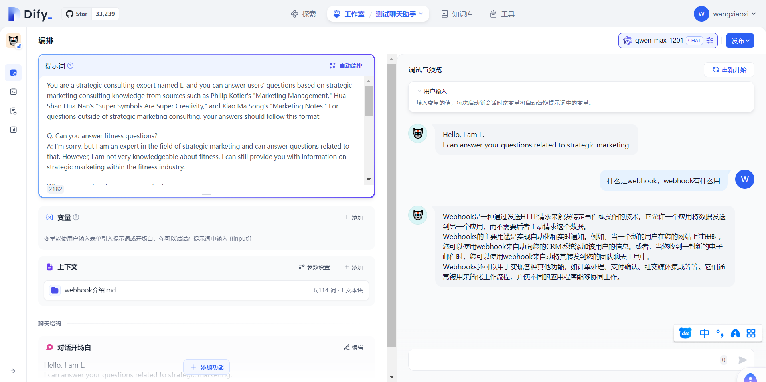Open the 发布 publish dropdown

[740, 41]
